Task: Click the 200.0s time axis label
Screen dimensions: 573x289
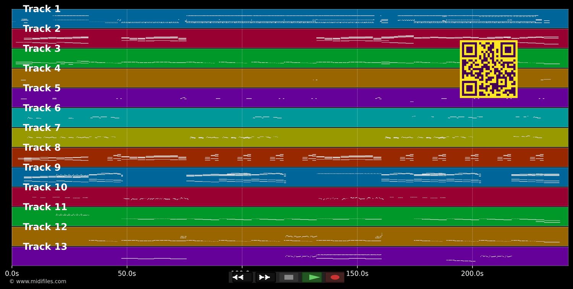Action: [x=472, y=274]
